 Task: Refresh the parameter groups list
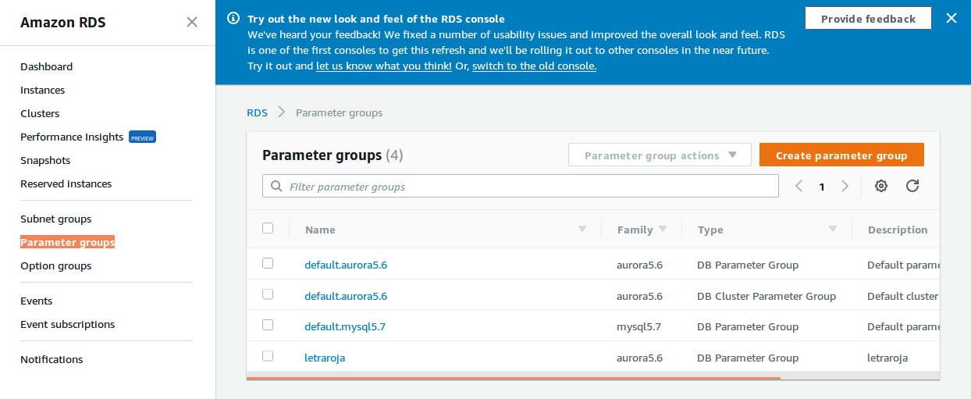coord(912,186)
